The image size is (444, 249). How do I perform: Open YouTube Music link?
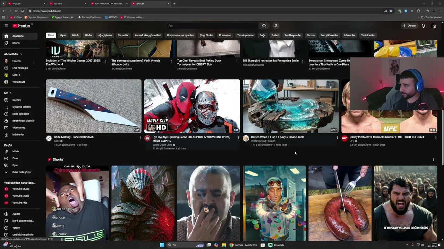[x=20, y=196]
